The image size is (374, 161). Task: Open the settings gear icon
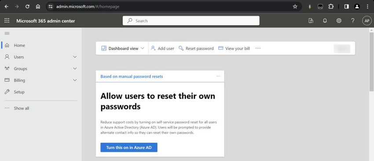[339, 21]
